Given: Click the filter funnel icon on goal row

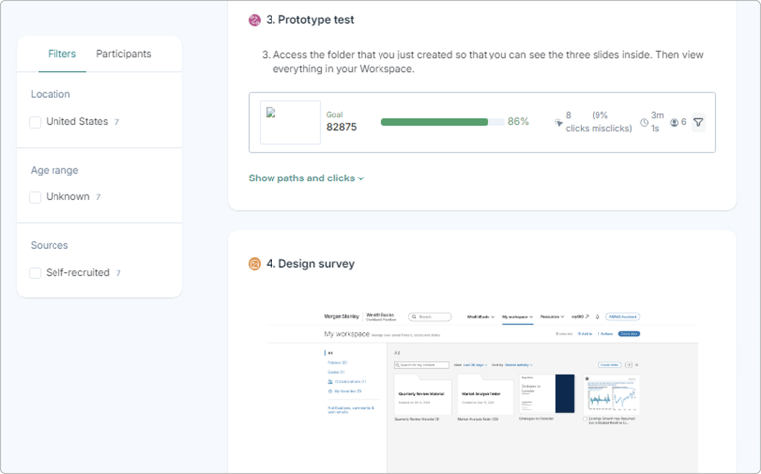Looking at the screenshot, I should (x=698, y=122).
